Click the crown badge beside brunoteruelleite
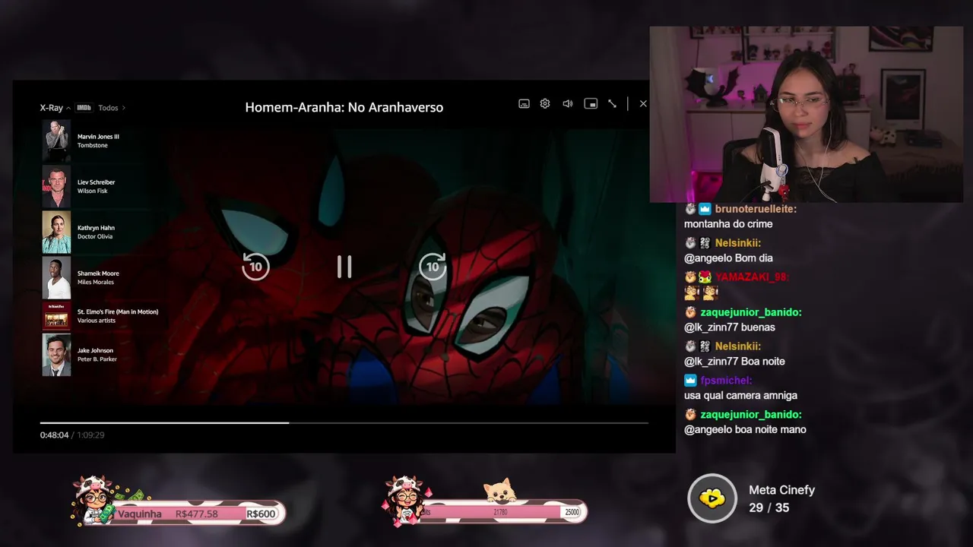973x547 pixels. [705, 209]
